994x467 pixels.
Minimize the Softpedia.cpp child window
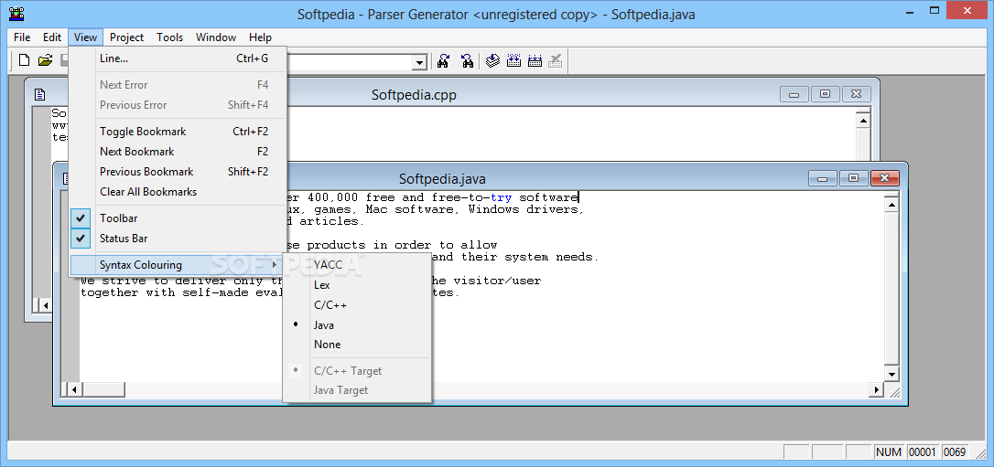(x=794, y=94)
